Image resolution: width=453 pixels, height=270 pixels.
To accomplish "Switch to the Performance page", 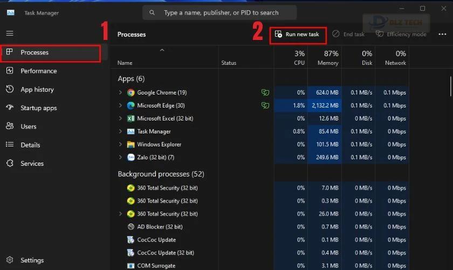I will coord(39,71).
